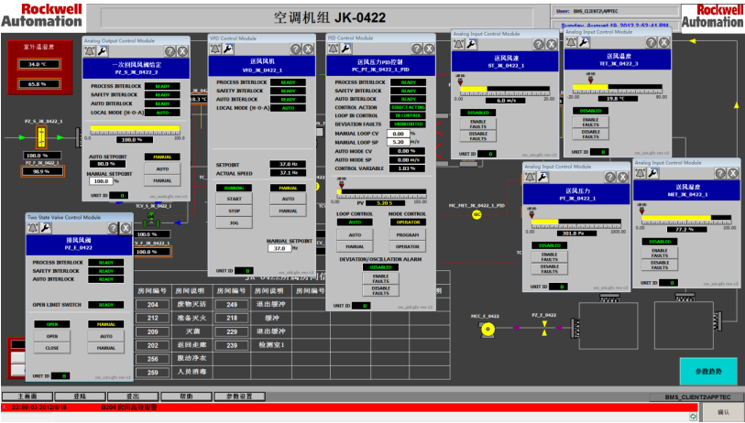This screenshot has width=745, height=423.
Task: Click the PZ_E_0422 valve symbol
Action: (x=545, y=327)
